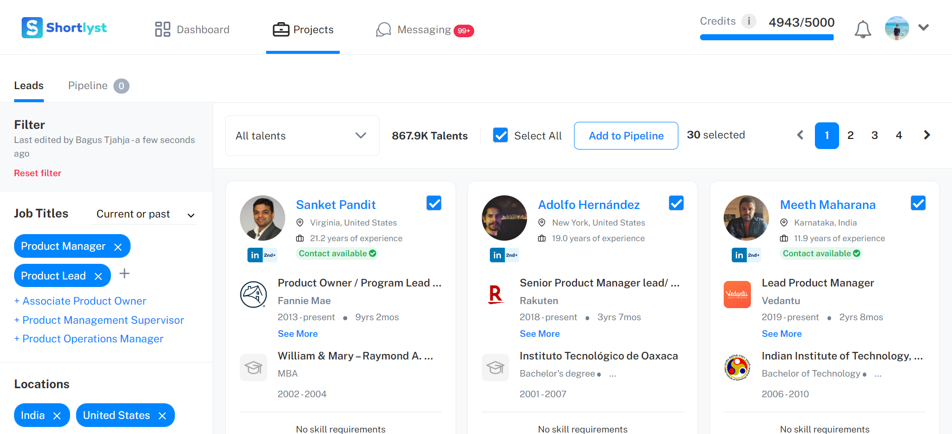The width and height of the screenshot is (952, 434).
Task: Click the Dashboard grid icon
Action: pos(162,29)
